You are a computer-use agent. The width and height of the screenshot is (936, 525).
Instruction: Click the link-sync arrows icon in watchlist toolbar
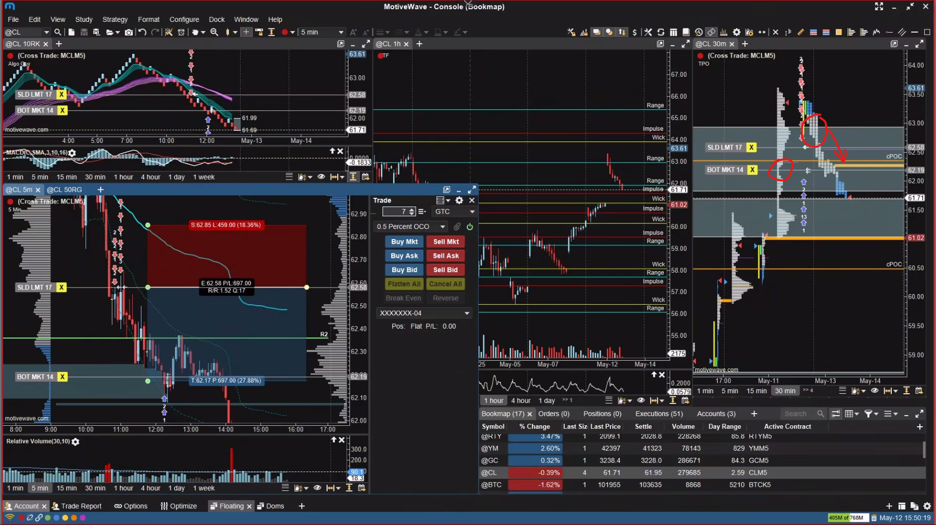point(836,414)
